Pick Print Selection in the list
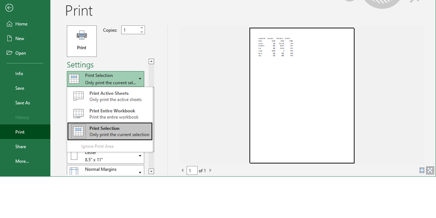Image resolution: width=436 pixels, height=218 pixels. 110,131
